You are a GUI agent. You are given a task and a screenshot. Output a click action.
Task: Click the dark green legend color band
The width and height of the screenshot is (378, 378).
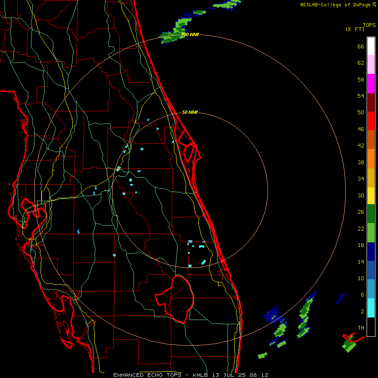(371, 214)
